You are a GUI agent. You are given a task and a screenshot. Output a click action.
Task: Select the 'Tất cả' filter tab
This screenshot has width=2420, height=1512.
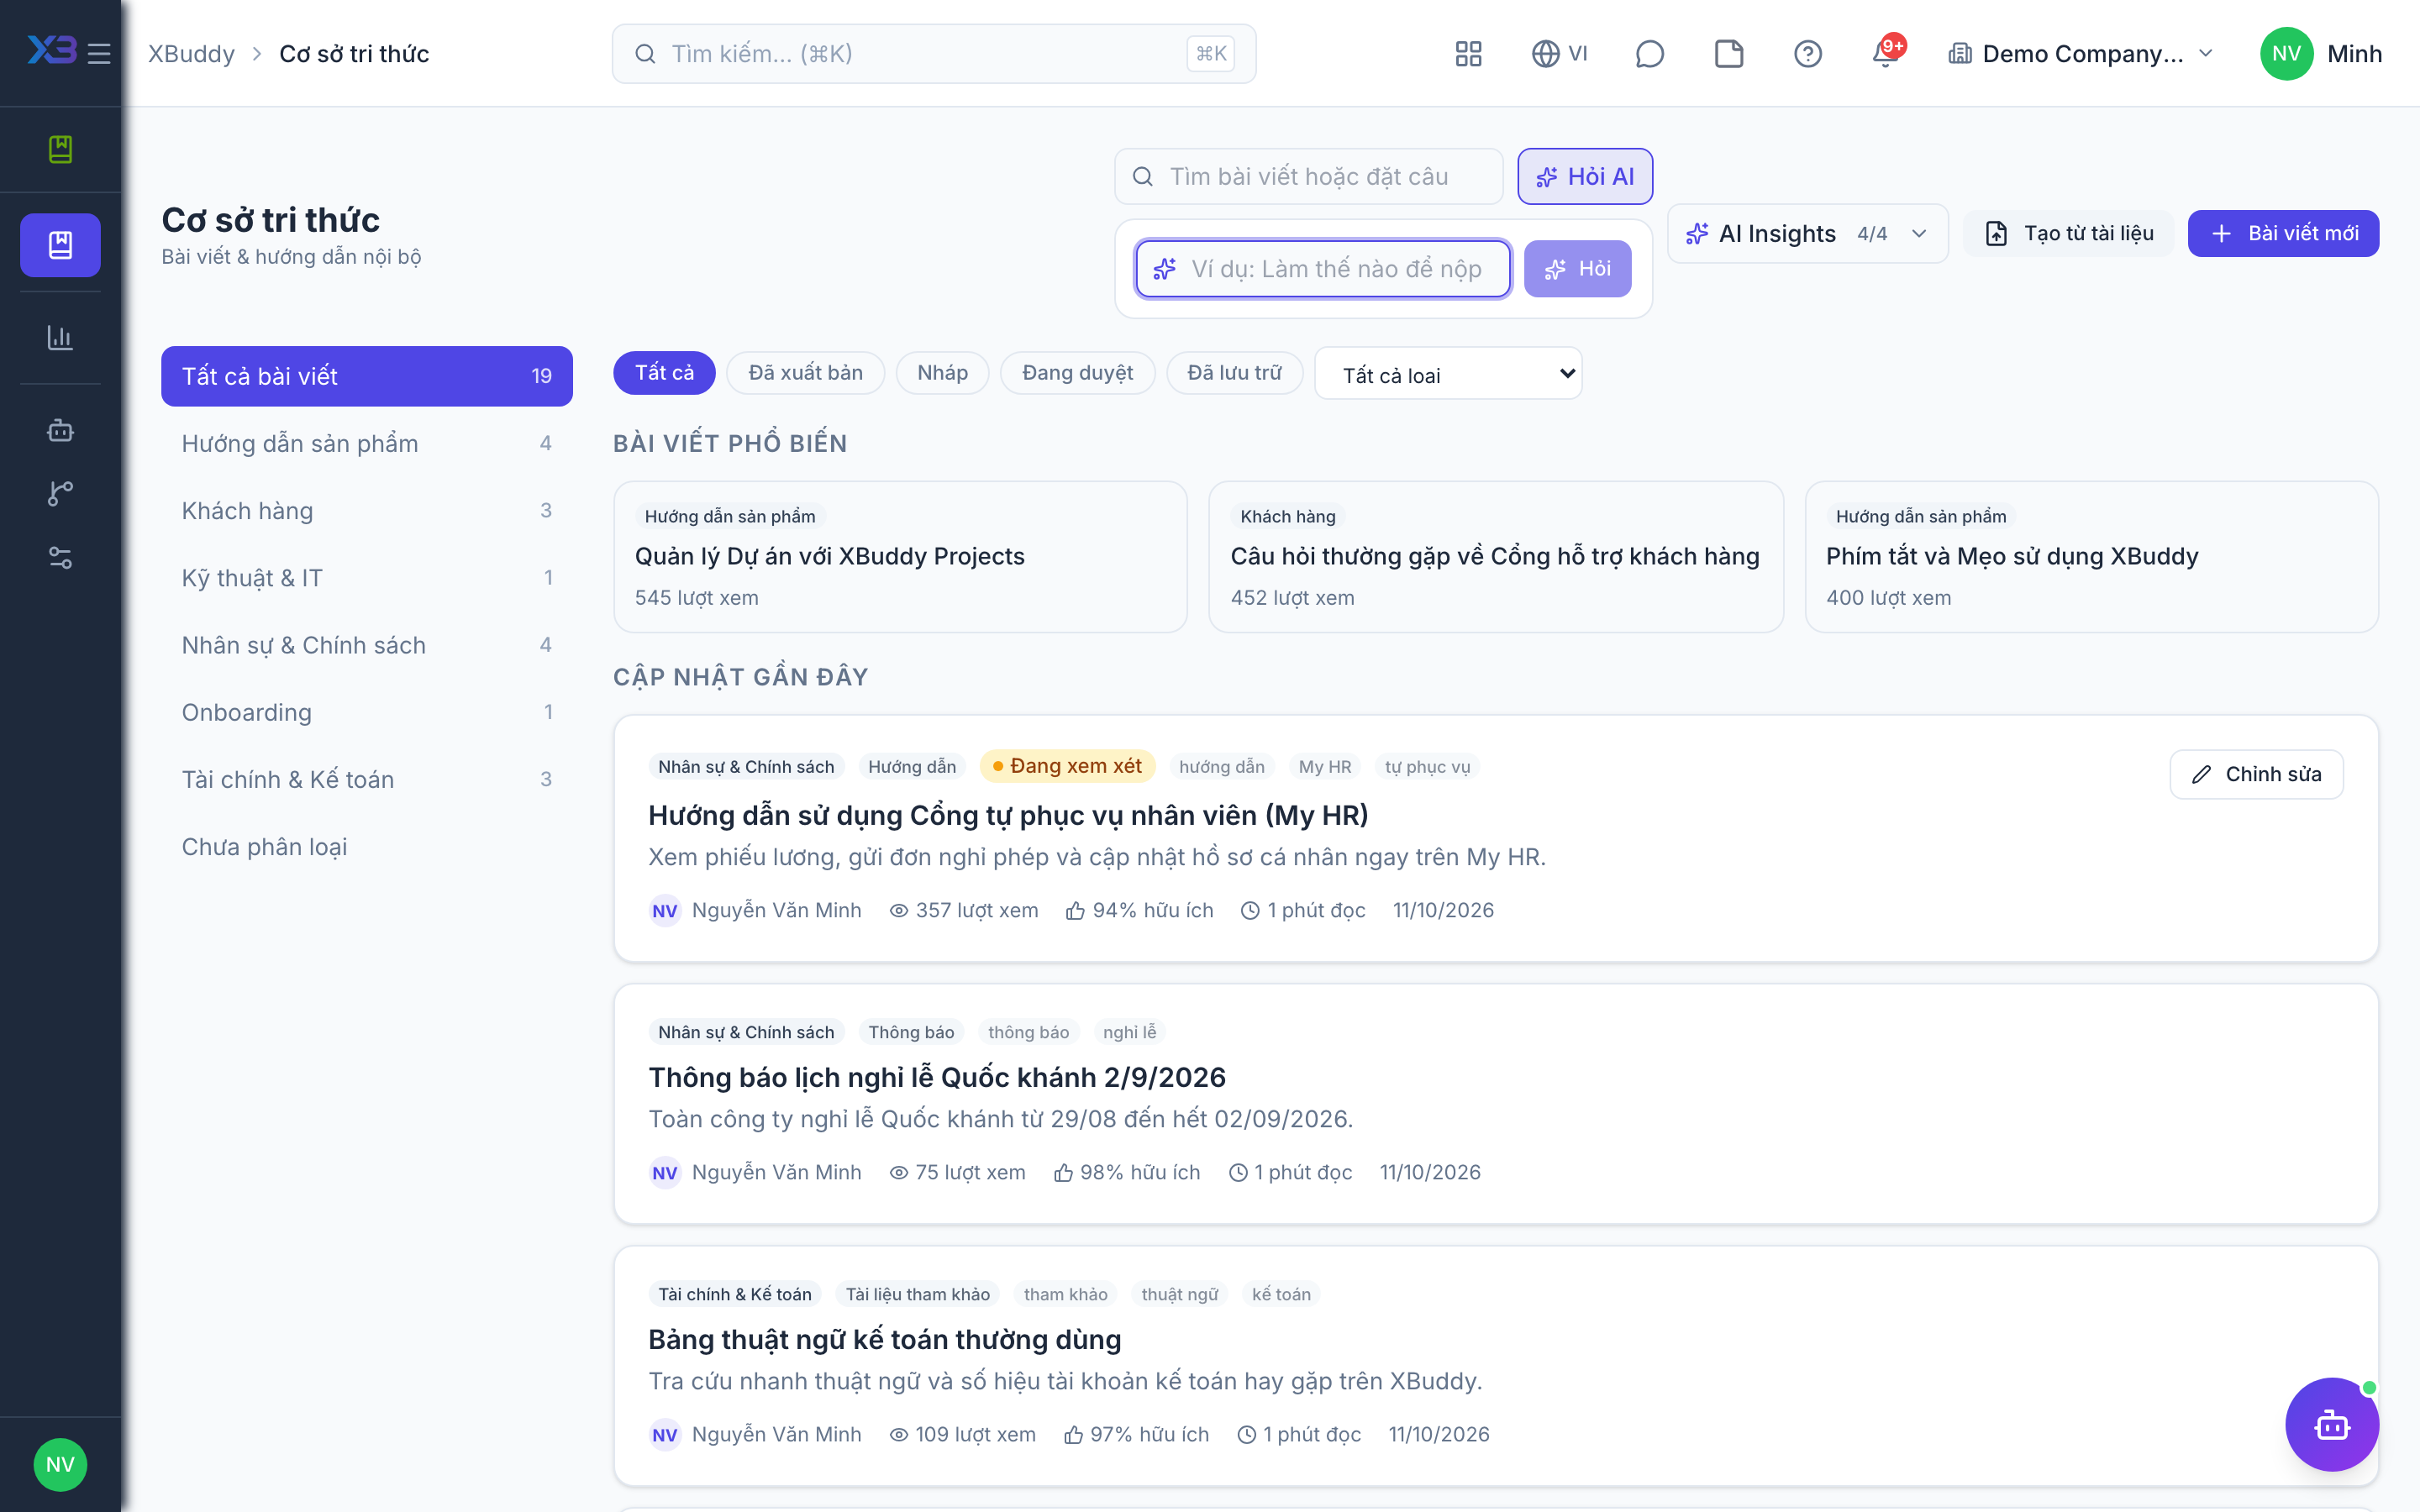664,373
